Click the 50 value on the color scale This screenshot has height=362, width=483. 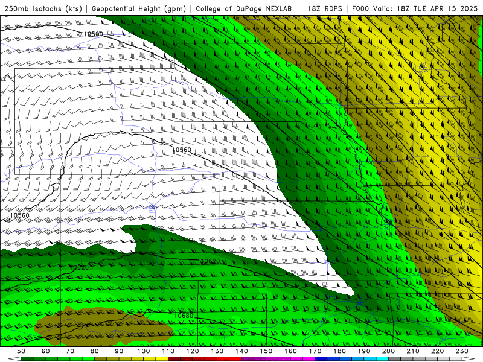point(21,351)
